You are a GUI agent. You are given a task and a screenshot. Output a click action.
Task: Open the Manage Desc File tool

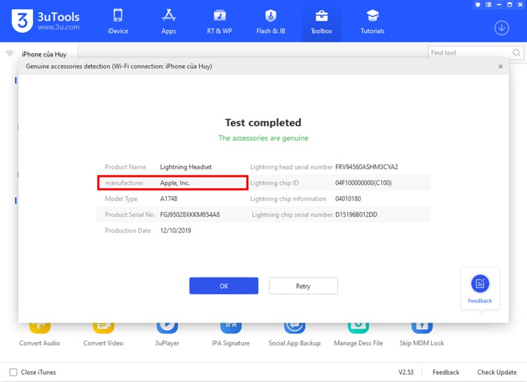tap(358, 334)
